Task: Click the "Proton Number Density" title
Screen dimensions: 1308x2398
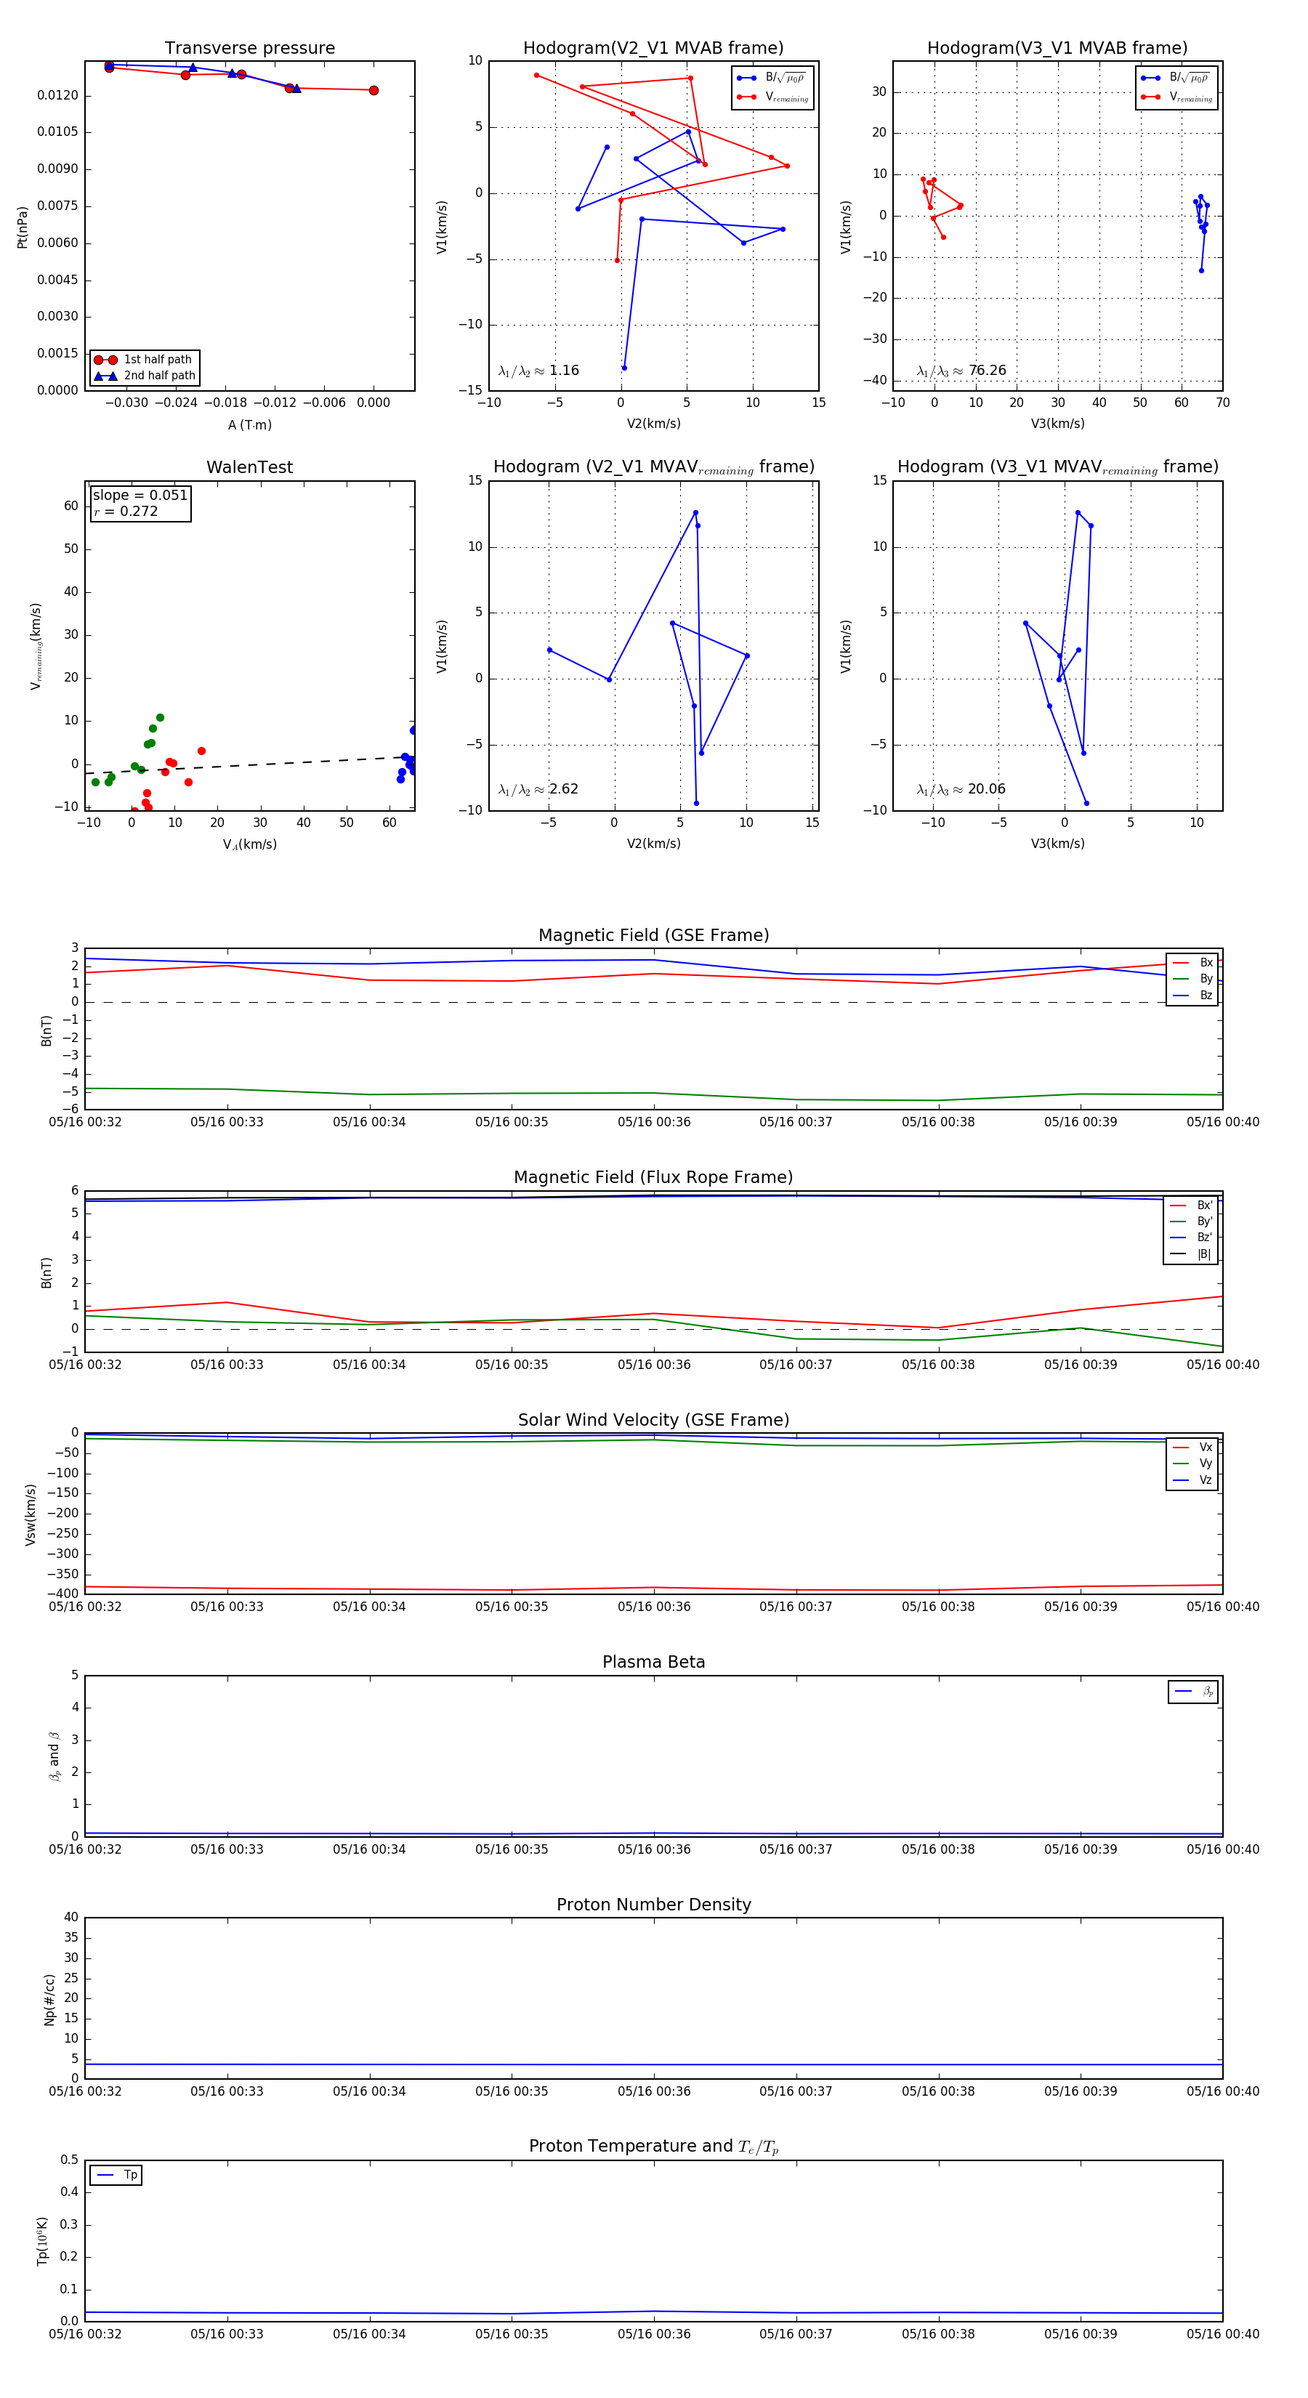Action: click(x=653, y=1905)
